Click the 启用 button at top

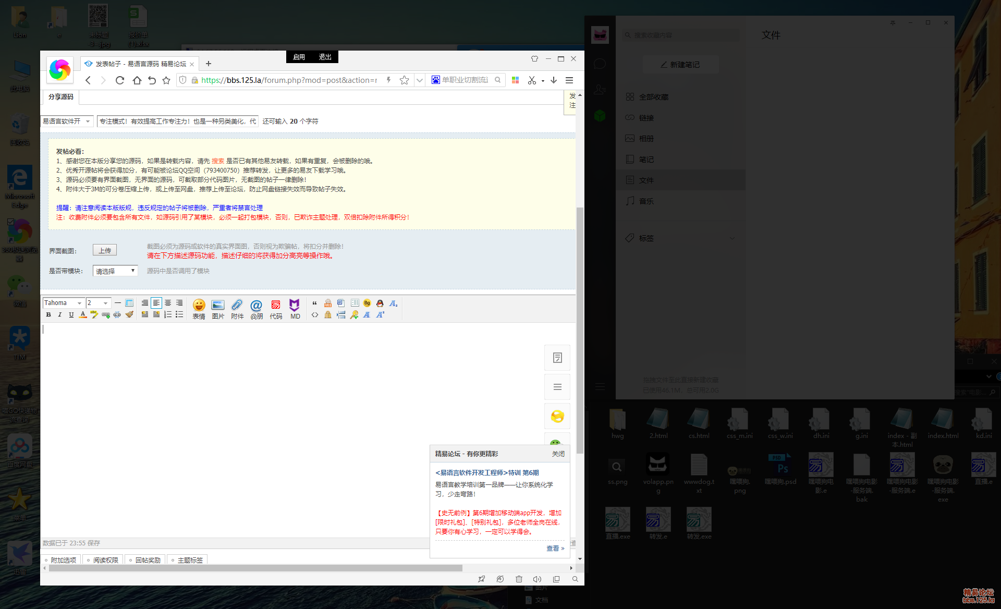coord(299,57)
